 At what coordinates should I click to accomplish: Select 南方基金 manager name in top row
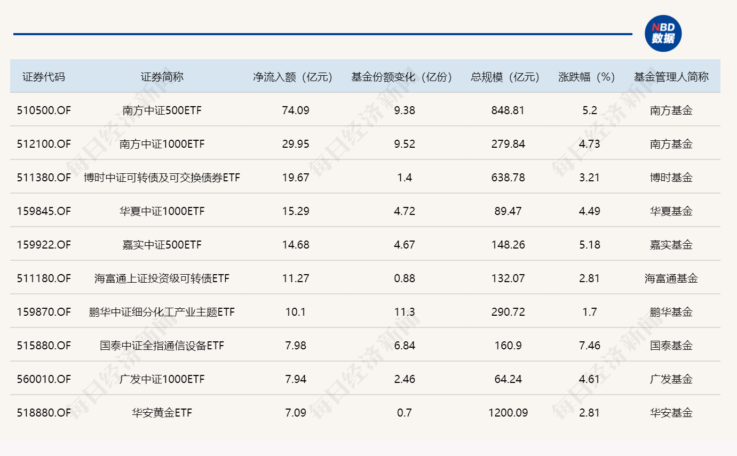(671, 110)
